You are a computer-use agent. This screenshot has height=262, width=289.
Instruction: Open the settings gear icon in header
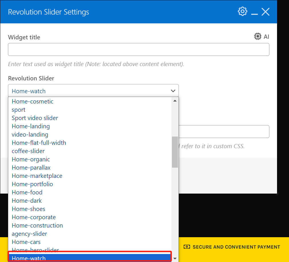coord(242,12)
